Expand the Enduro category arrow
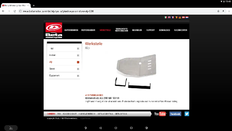The width and height of the screenshot is (232, 131). (x=78, y=55)
